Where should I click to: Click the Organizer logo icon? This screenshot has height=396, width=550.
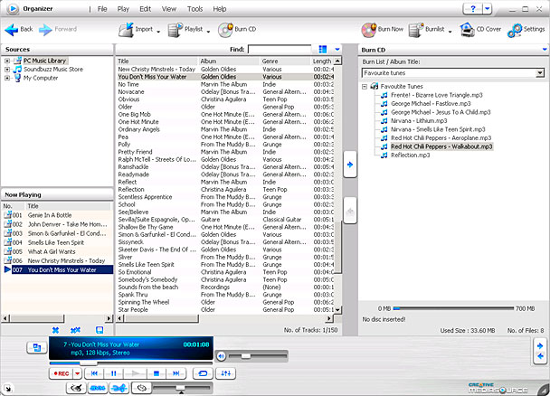13,9
